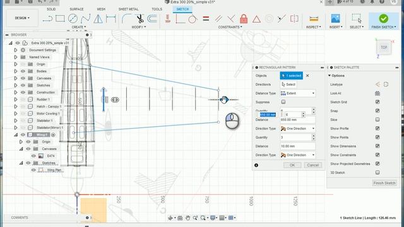Select the Trim scissors tool
The width and height of the screenshot is (404, 227).
[x=140, y=19]
